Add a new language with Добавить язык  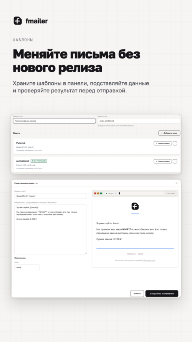click(169, 133)
